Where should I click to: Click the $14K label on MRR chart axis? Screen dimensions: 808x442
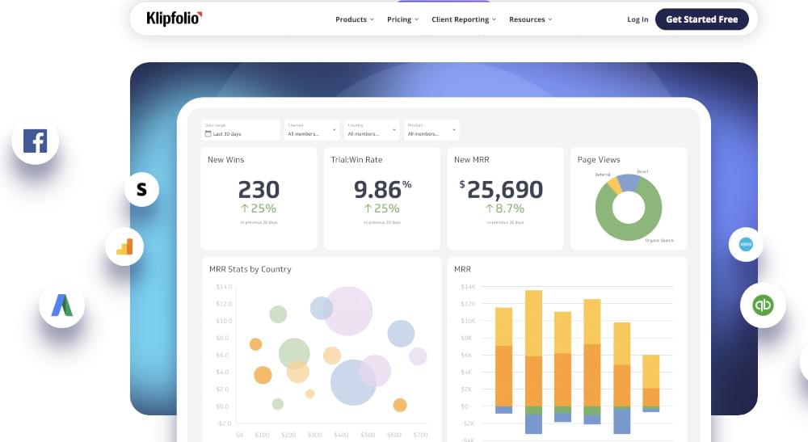click(x=468, y=286)
